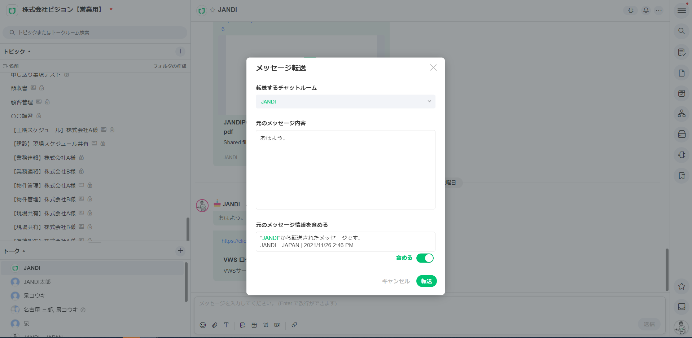Open the 顧客管理 topic

[x=22, y=102]
